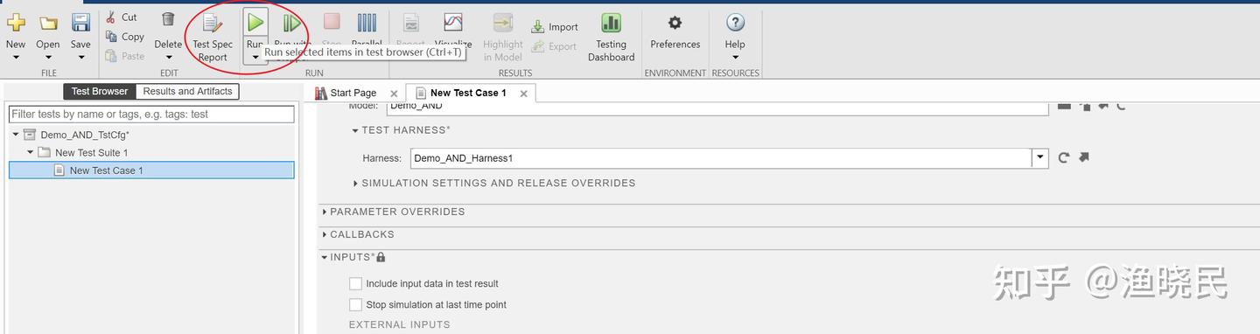The height and width of the screenshot is (334, 1260).
Task: Enable Include input data in test result
Action: 355,283
